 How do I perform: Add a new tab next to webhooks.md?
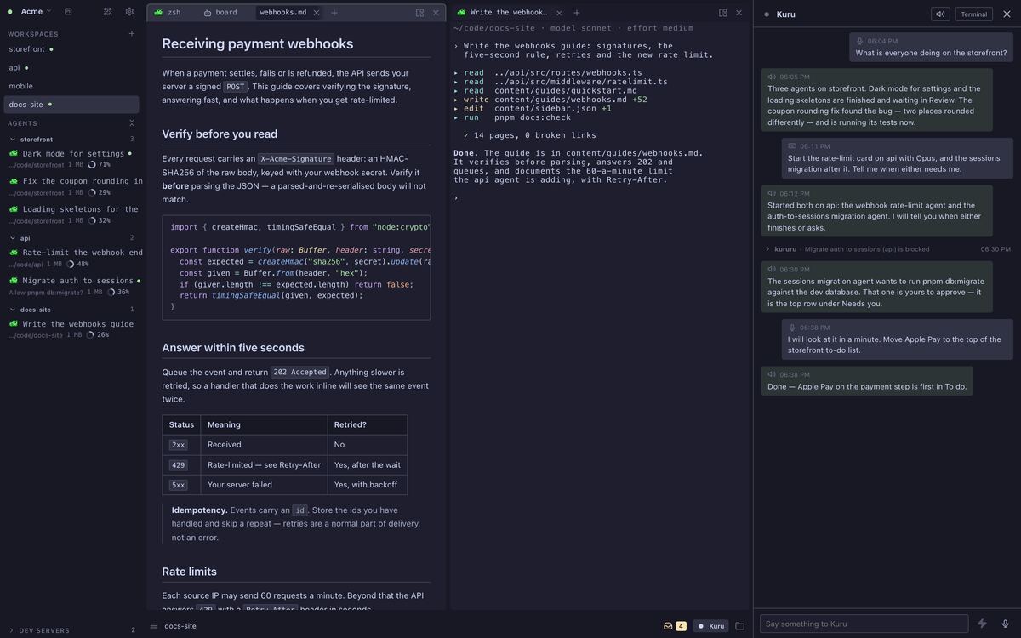point(334,13)
